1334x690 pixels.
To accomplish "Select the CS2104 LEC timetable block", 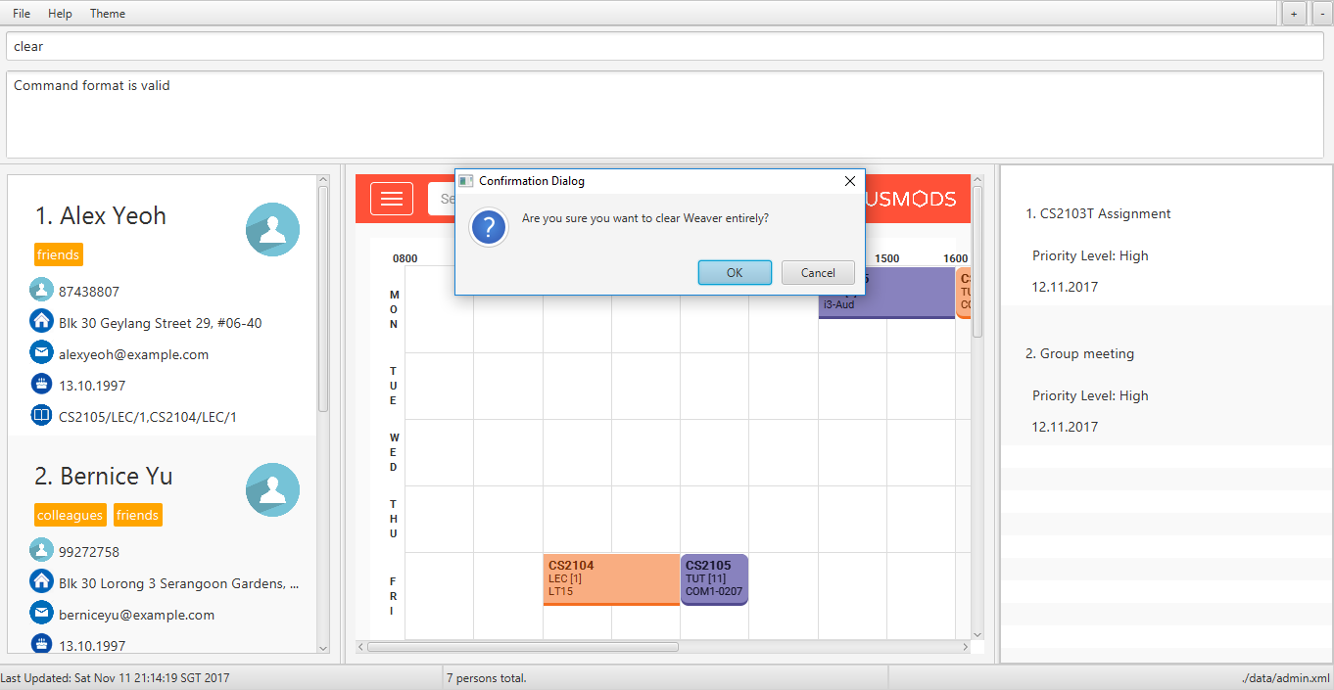I will click(610, 578).
